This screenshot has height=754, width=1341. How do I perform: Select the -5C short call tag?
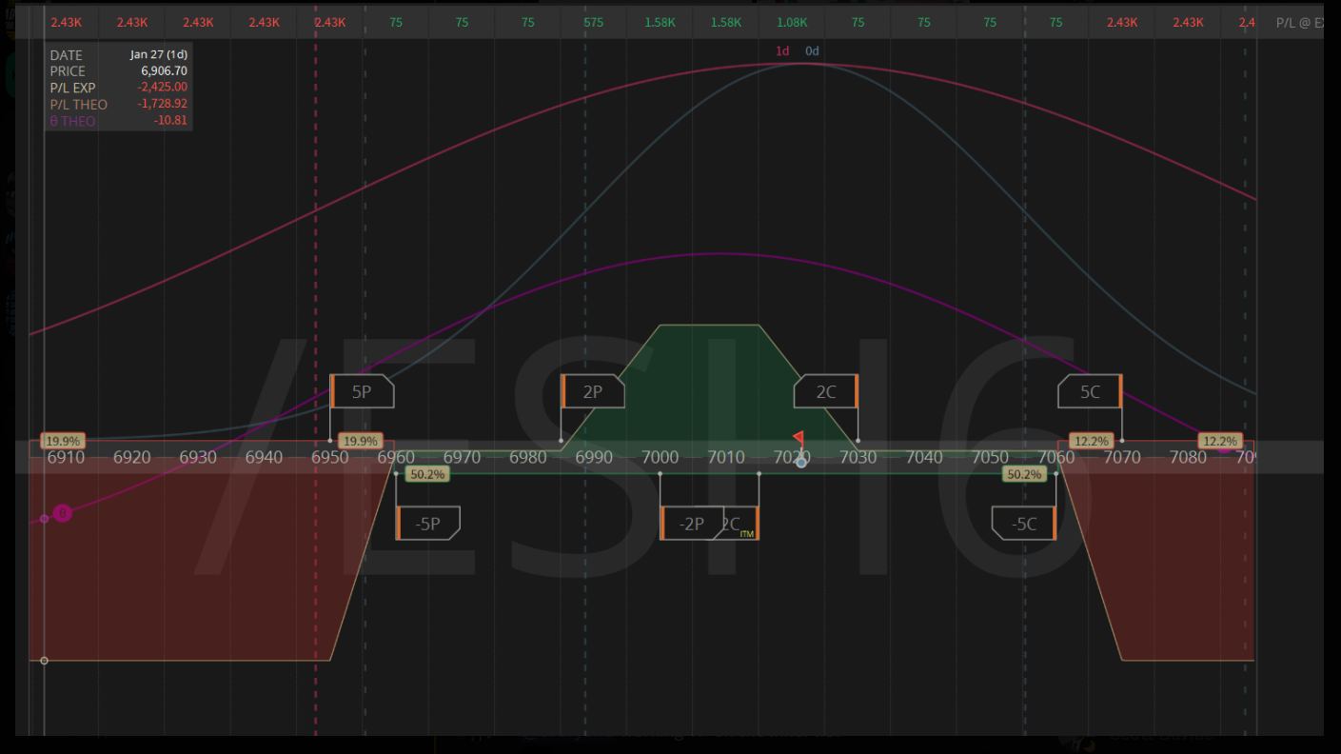coord(1024,524)
